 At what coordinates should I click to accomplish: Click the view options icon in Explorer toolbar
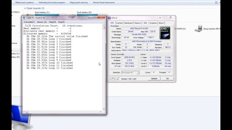coord(216,3)
